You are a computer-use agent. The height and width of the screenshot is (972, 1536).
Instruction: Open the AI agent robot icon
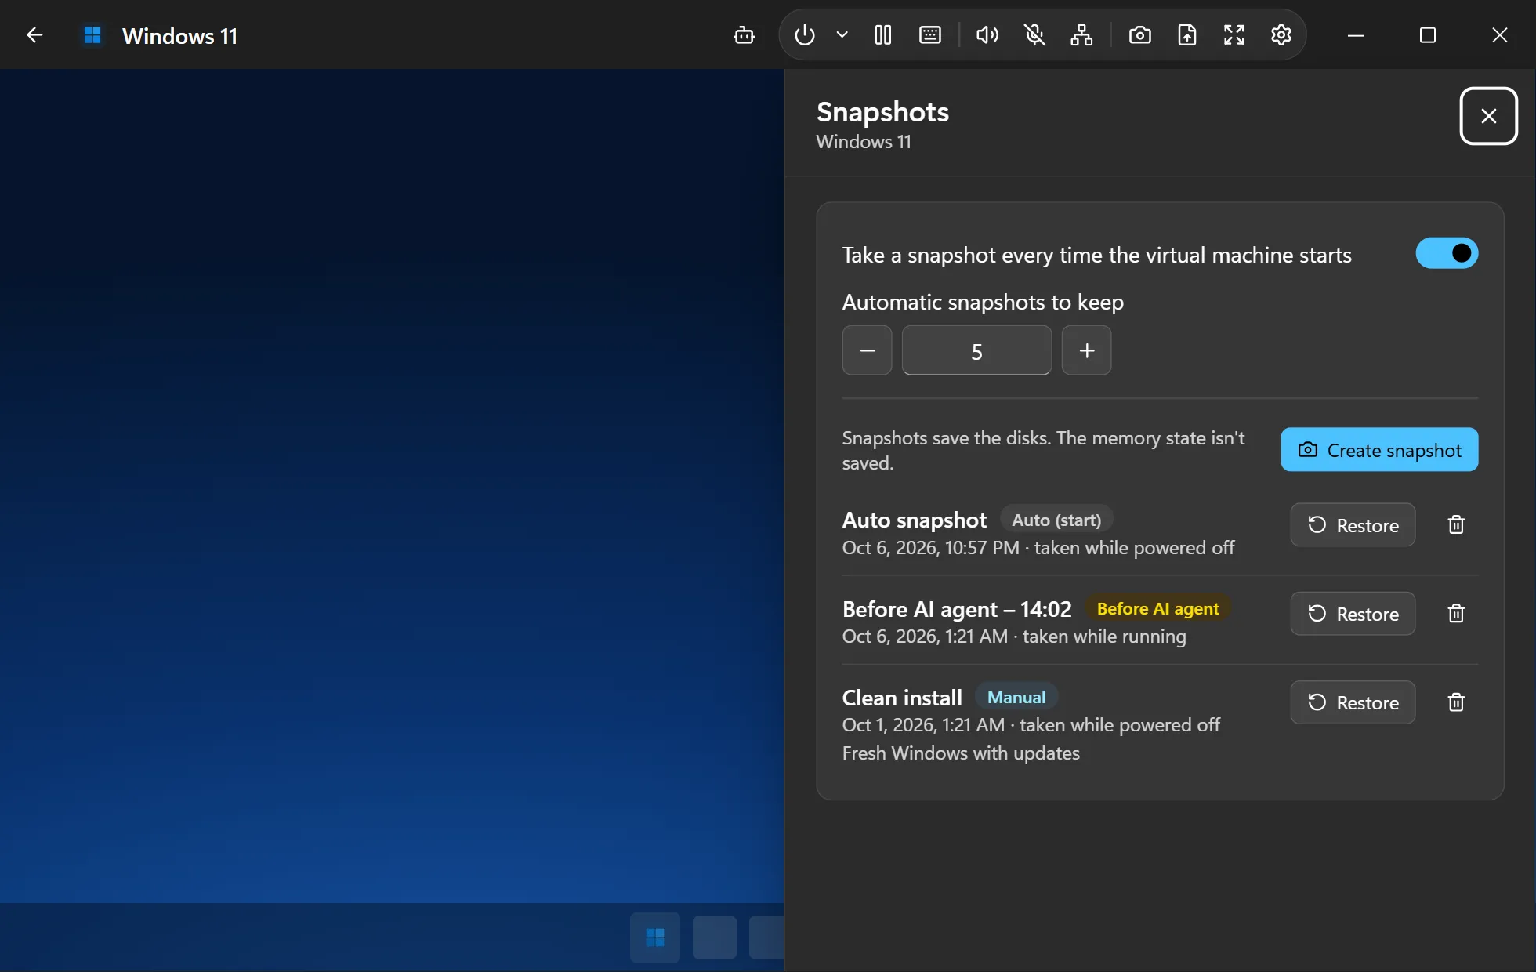tap(744, 35)
